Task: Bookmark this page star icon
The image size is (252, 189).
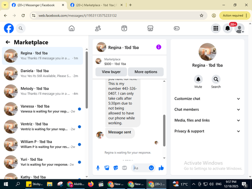Action: point(202,16)
